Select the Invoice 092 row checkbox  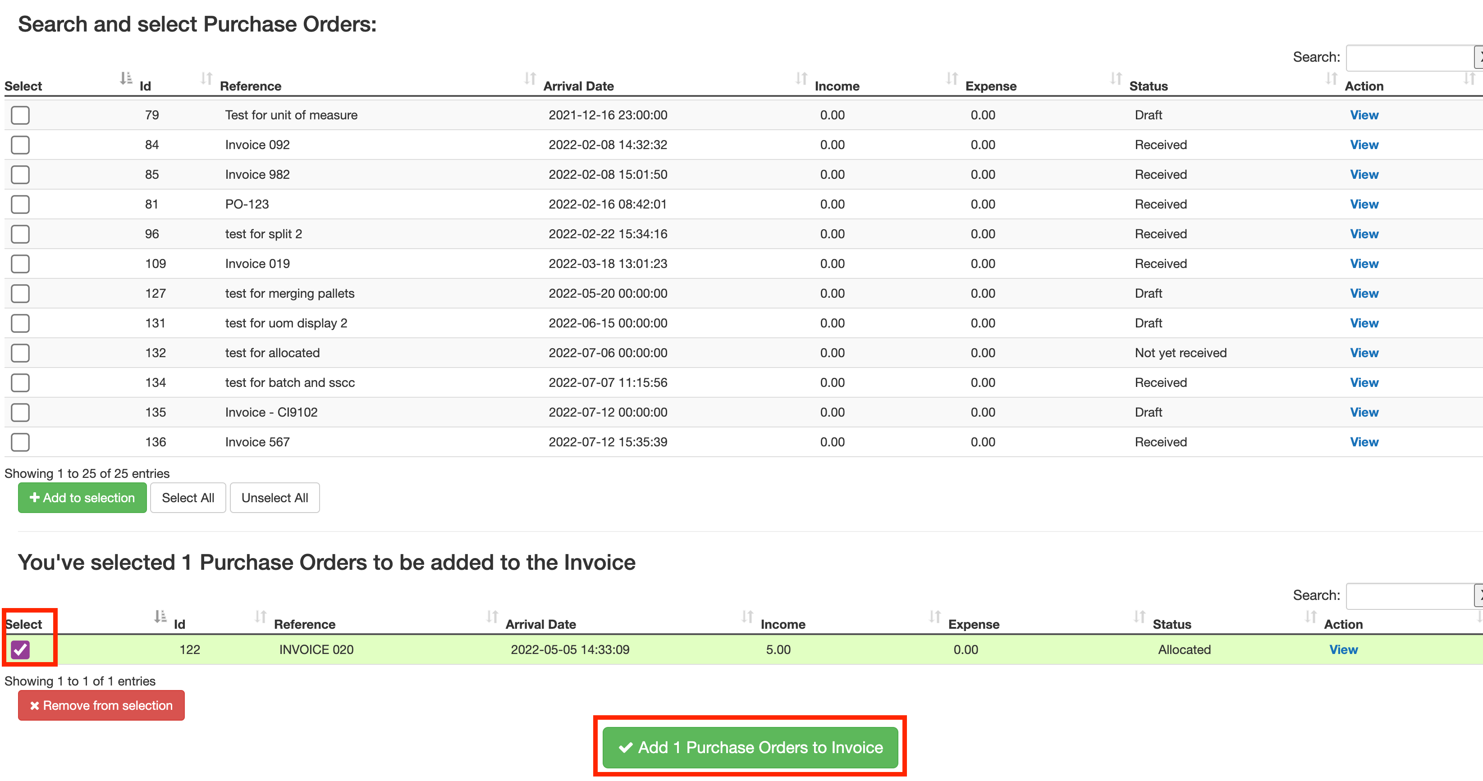point(20,145)
